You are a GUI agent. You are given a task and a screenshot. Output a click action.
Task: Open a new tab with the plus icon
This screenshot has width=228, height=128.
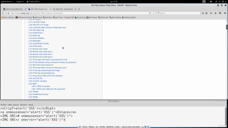click(x=79, y=9)
